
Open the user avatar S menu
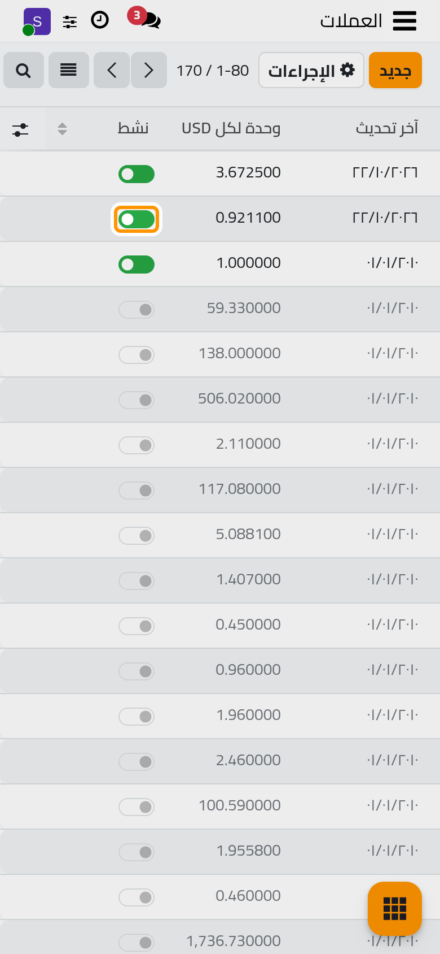point(37,21)
